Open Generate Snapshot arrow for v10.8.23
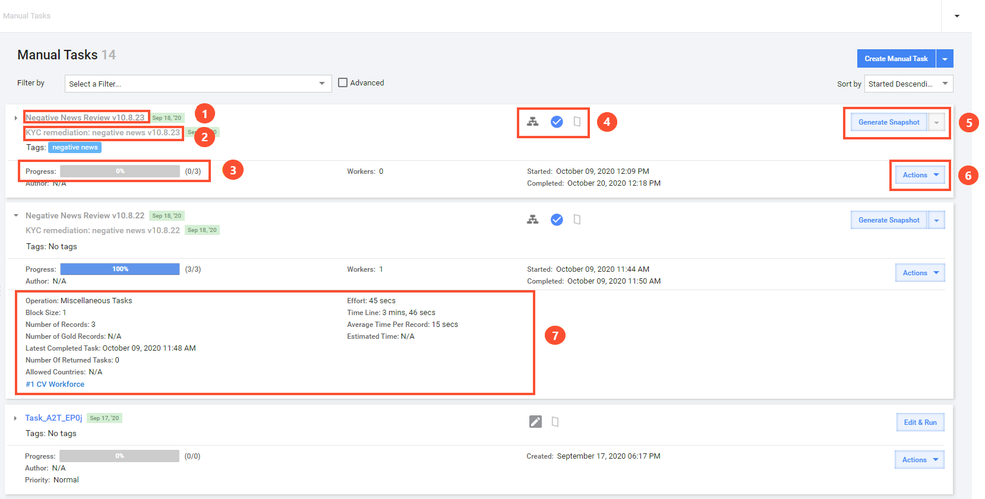The width and height of the screenshot is (985, 499). 936,122
